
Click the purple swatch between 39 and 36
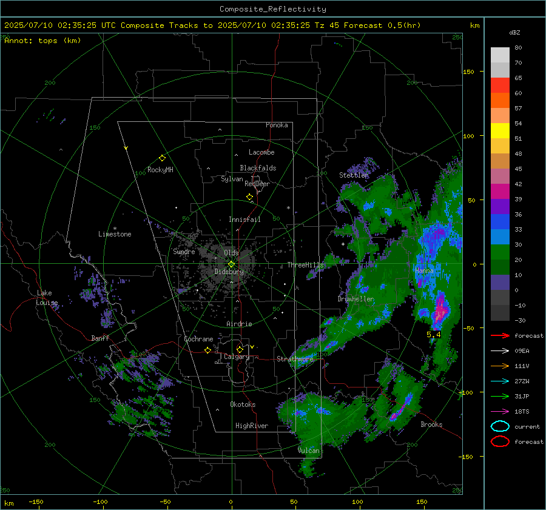[500, 206]
